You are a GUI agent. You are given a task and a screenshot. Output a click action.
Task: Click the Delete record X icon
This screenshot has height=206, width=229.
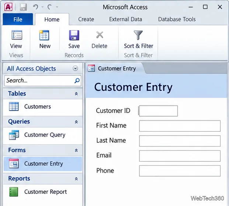[x=100, y=35]
